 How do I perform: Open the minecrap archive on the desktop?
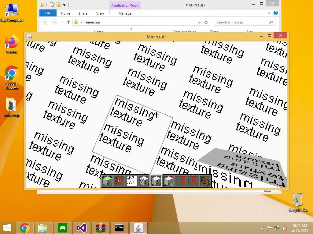point(12,107)
